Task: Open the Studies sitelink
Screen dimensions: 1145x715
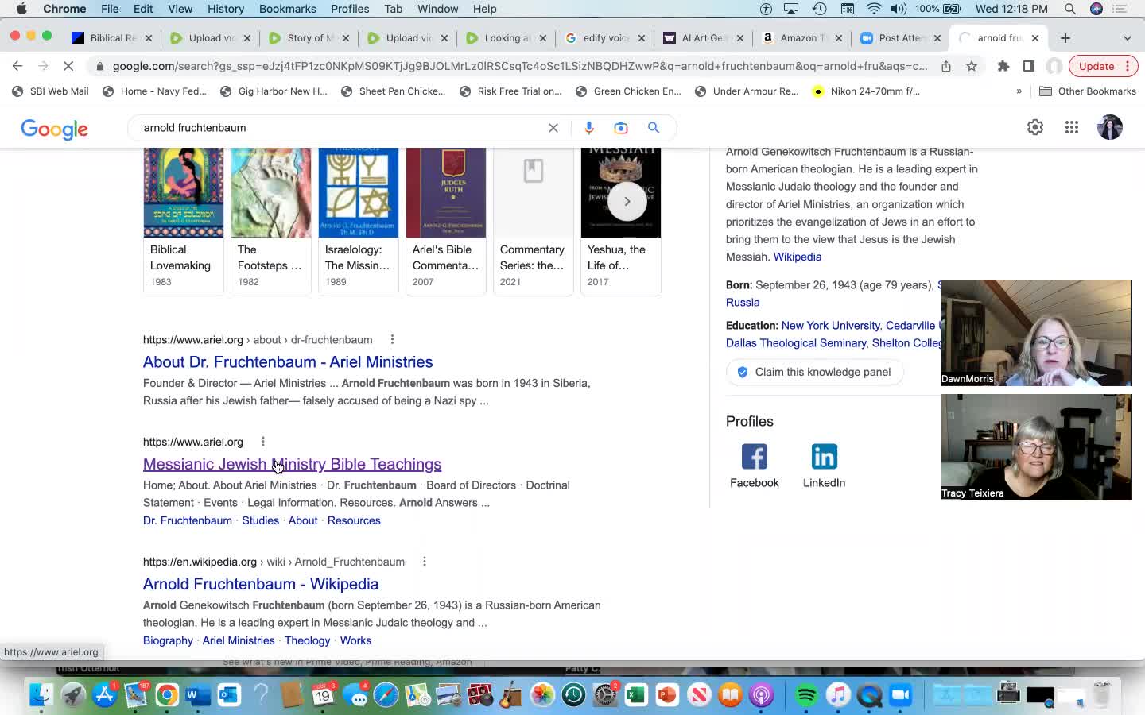Action: coord(260,521)
